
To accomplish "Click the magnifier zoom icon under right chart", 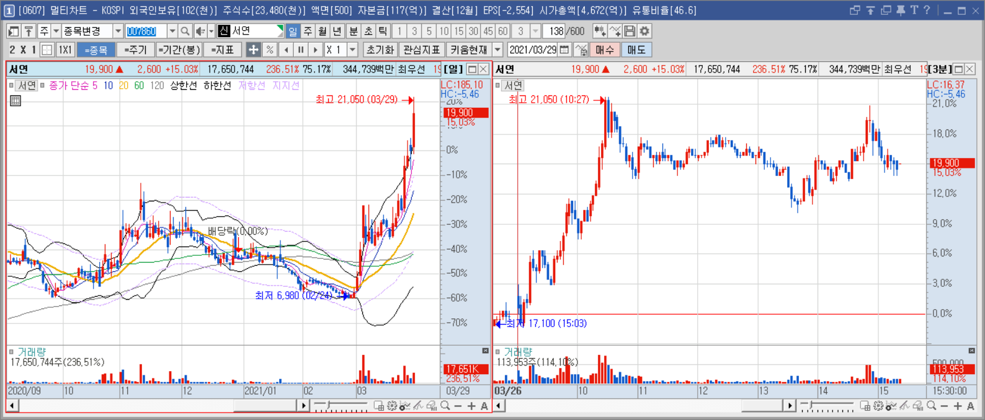I will [931, 406].
